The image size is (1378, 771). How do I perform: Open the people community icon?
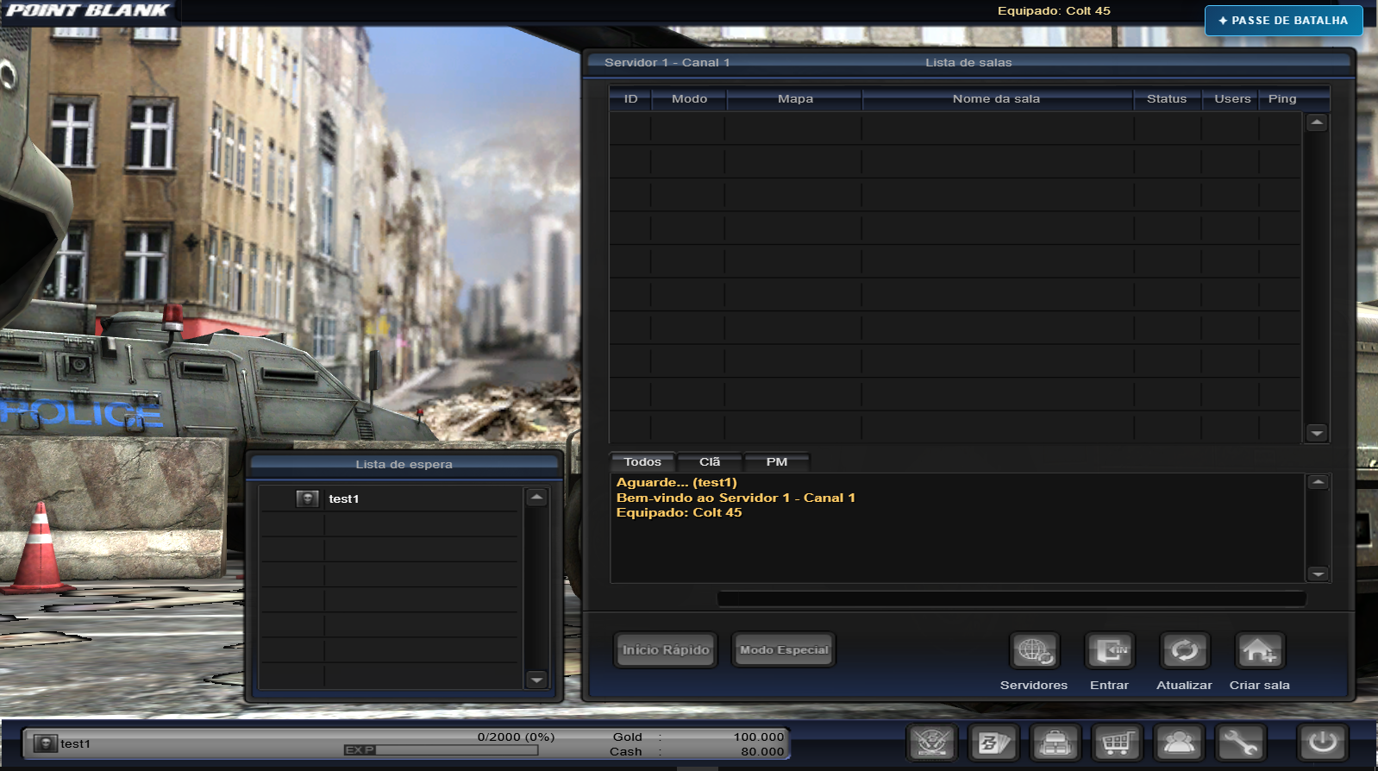point(1179,742)
